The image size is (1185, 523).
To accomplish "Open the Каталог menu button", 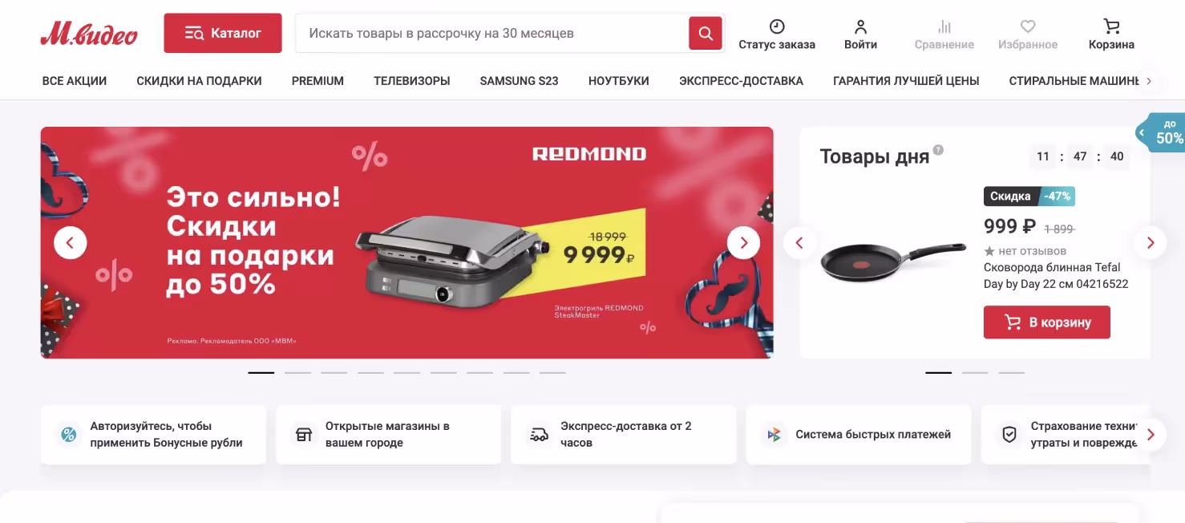I will coord(223,33).
